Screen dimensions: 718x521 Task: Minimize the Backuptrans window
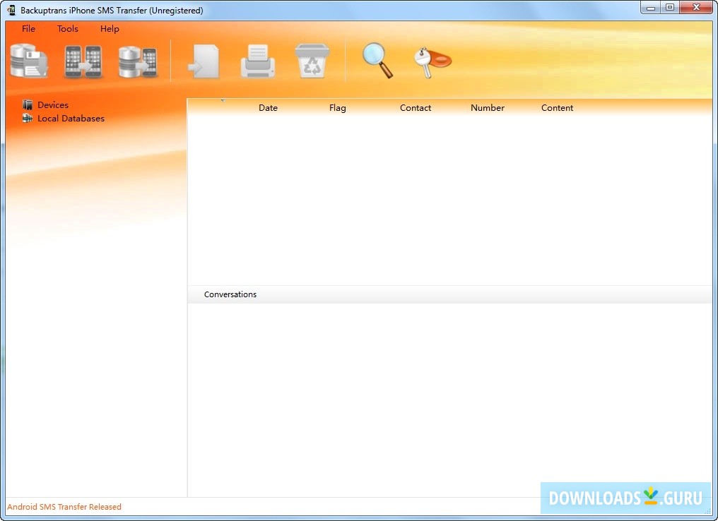[x=650, y=7]
